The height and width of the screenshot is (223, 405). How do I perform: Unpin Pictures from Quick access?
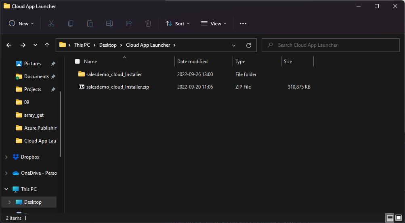(x=53, y=64)
